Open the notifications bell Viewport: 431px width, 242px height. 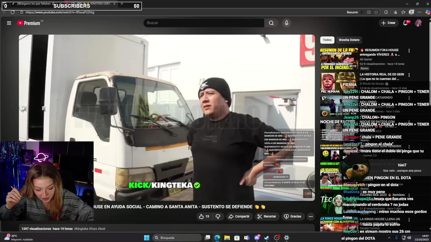tap(406, 23)
